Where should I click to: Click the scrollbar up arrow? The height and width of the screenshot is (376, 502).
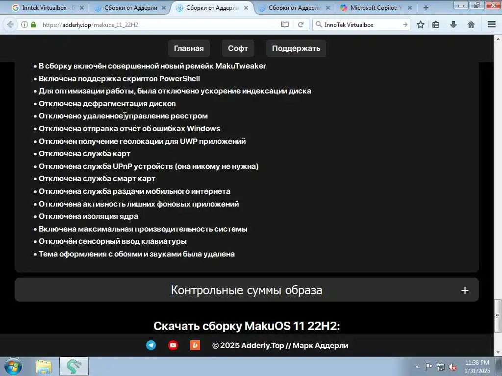point(498,39)
